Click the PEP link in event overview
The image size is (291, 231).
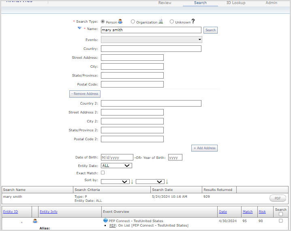(x=112, y=225)
